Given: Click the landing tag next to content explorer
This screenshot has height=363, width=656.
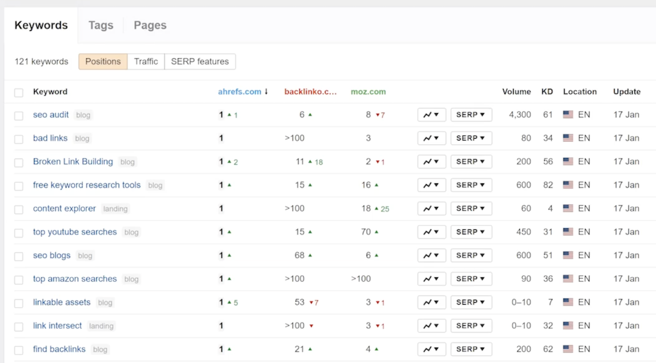Looking at the screenshot, I should coord(115,209).
